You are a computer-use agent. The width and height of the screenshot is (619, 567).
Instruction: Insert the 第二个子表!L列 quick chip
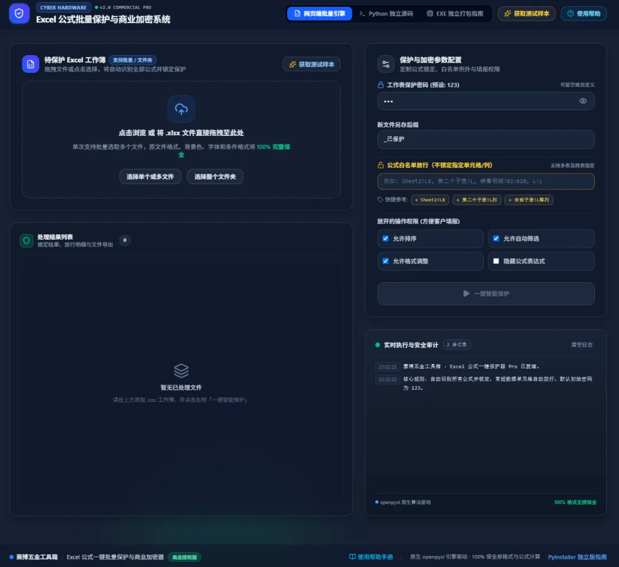coord(476,200)
